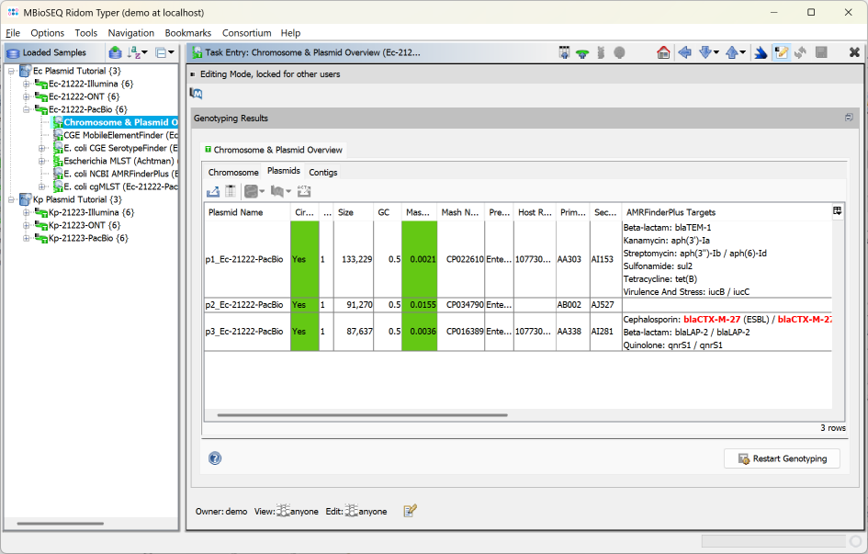Navigate back with the blue left arrow
The width and height of the screenshot is (868, 554).
pos(685,52)
